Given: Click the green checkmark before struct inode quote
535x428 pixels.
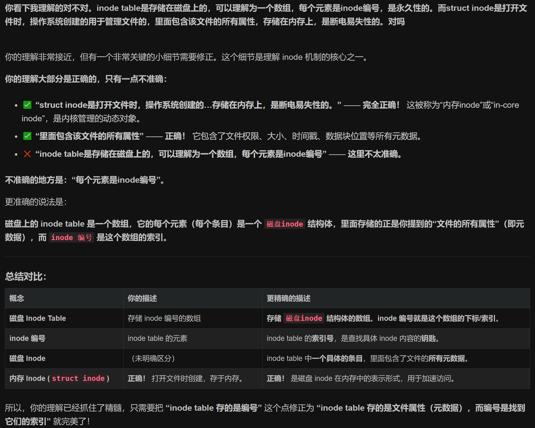Looking at the screenshot, I should pos(27,105).
